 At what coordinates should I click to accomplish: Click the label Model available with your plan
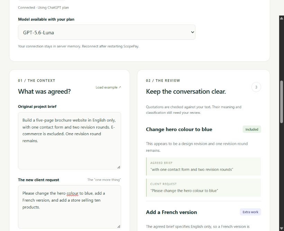pyautogui.click(x=46, y=19)
